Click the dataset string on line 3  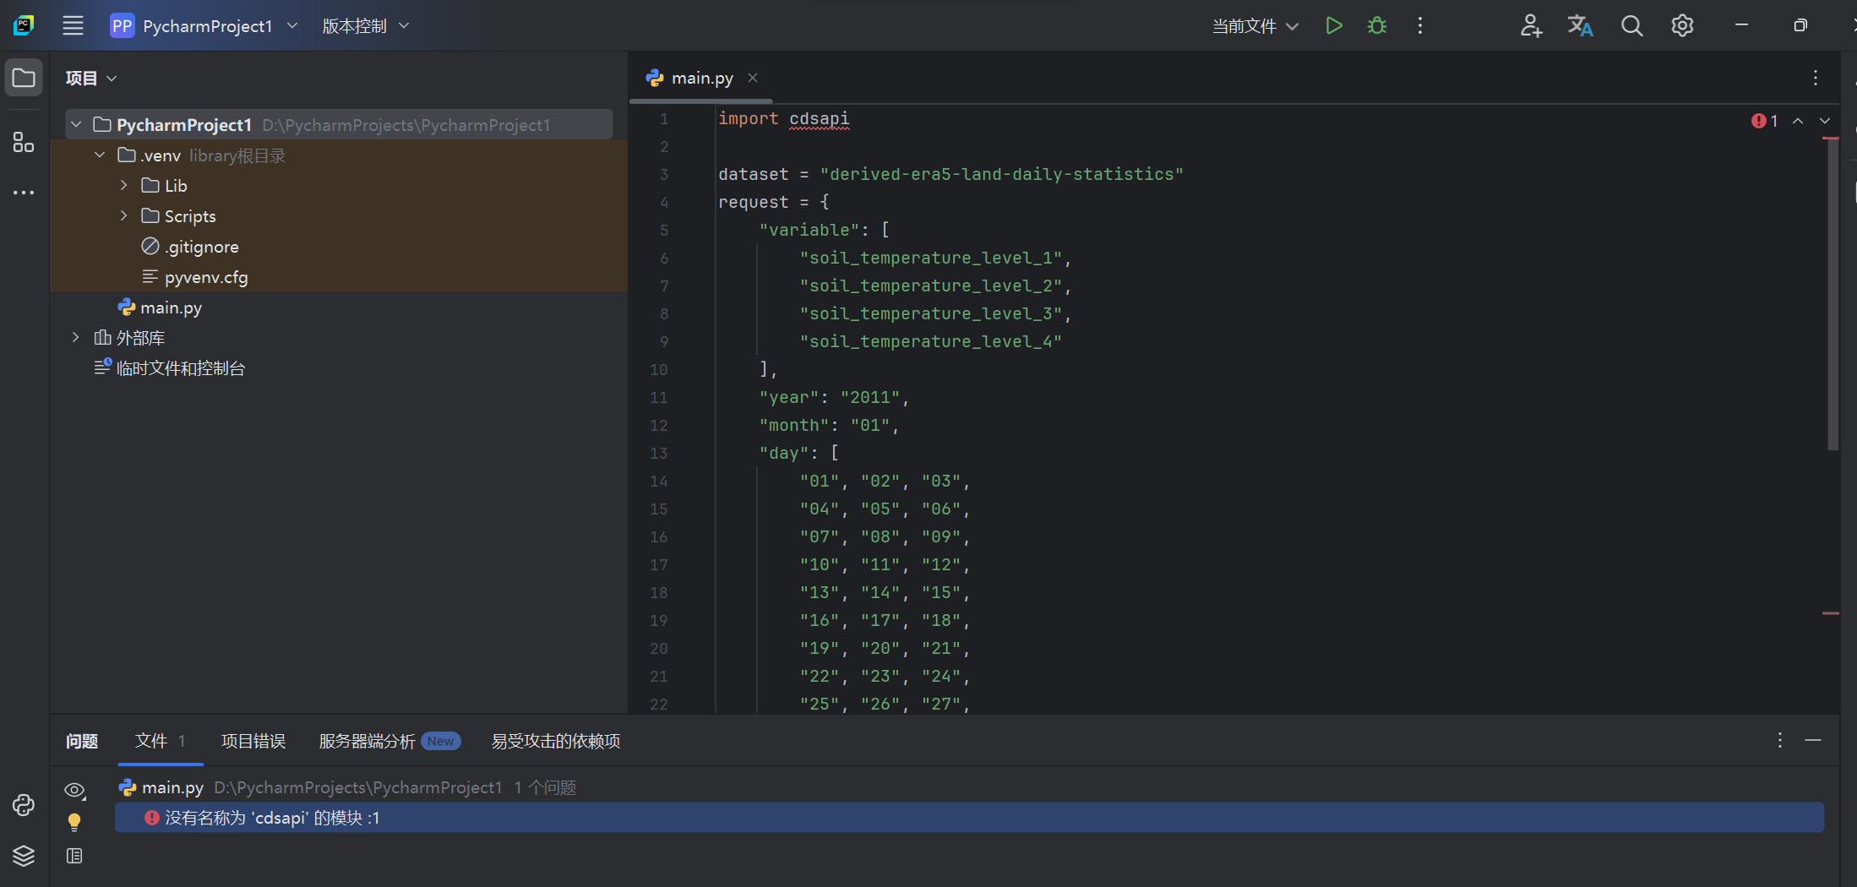tap(1002, 174)
